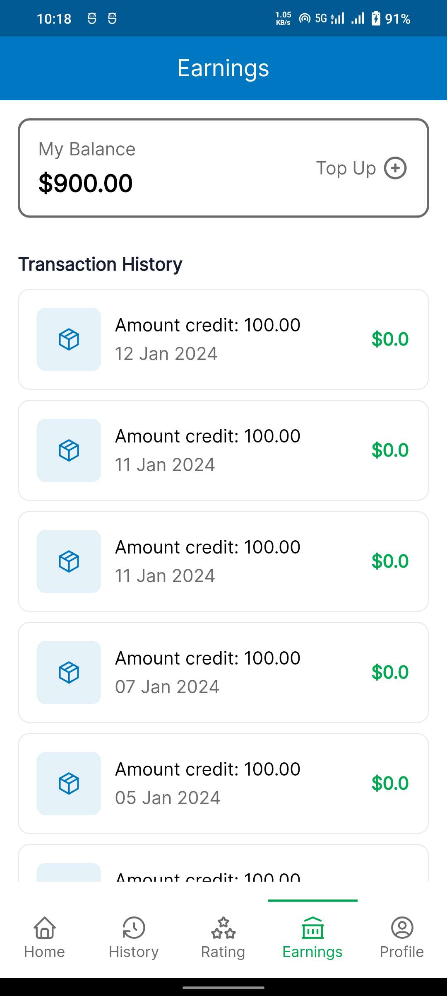Tap the Top Up plus icon
447x996 pixels.
(395, 168)
